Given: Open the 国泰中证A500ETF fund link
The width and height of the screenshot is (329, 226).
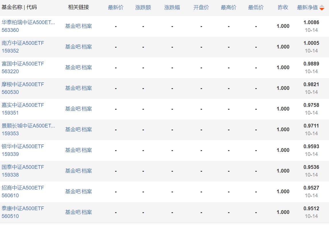Looking at the screenshot, I should pos(23,167).
